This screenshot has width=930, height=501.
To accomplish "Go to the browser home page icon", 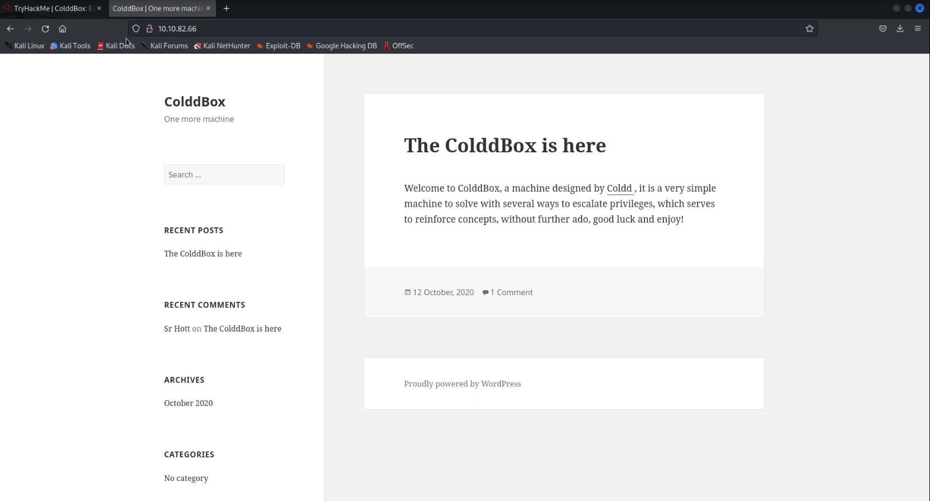I will (62, 29).
